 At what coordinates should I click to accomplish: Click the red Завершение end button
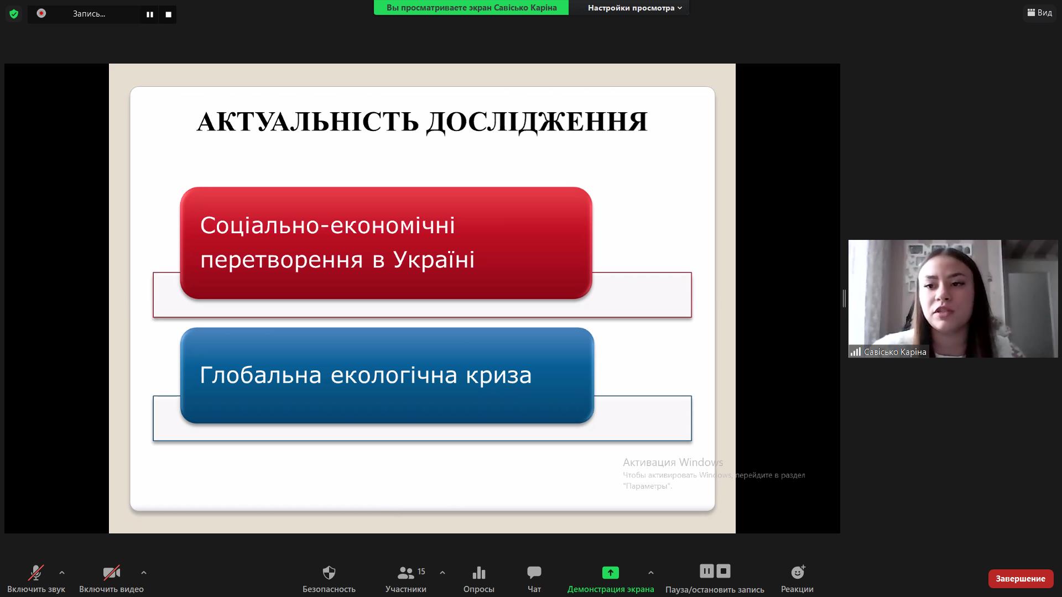[1021, 579]
